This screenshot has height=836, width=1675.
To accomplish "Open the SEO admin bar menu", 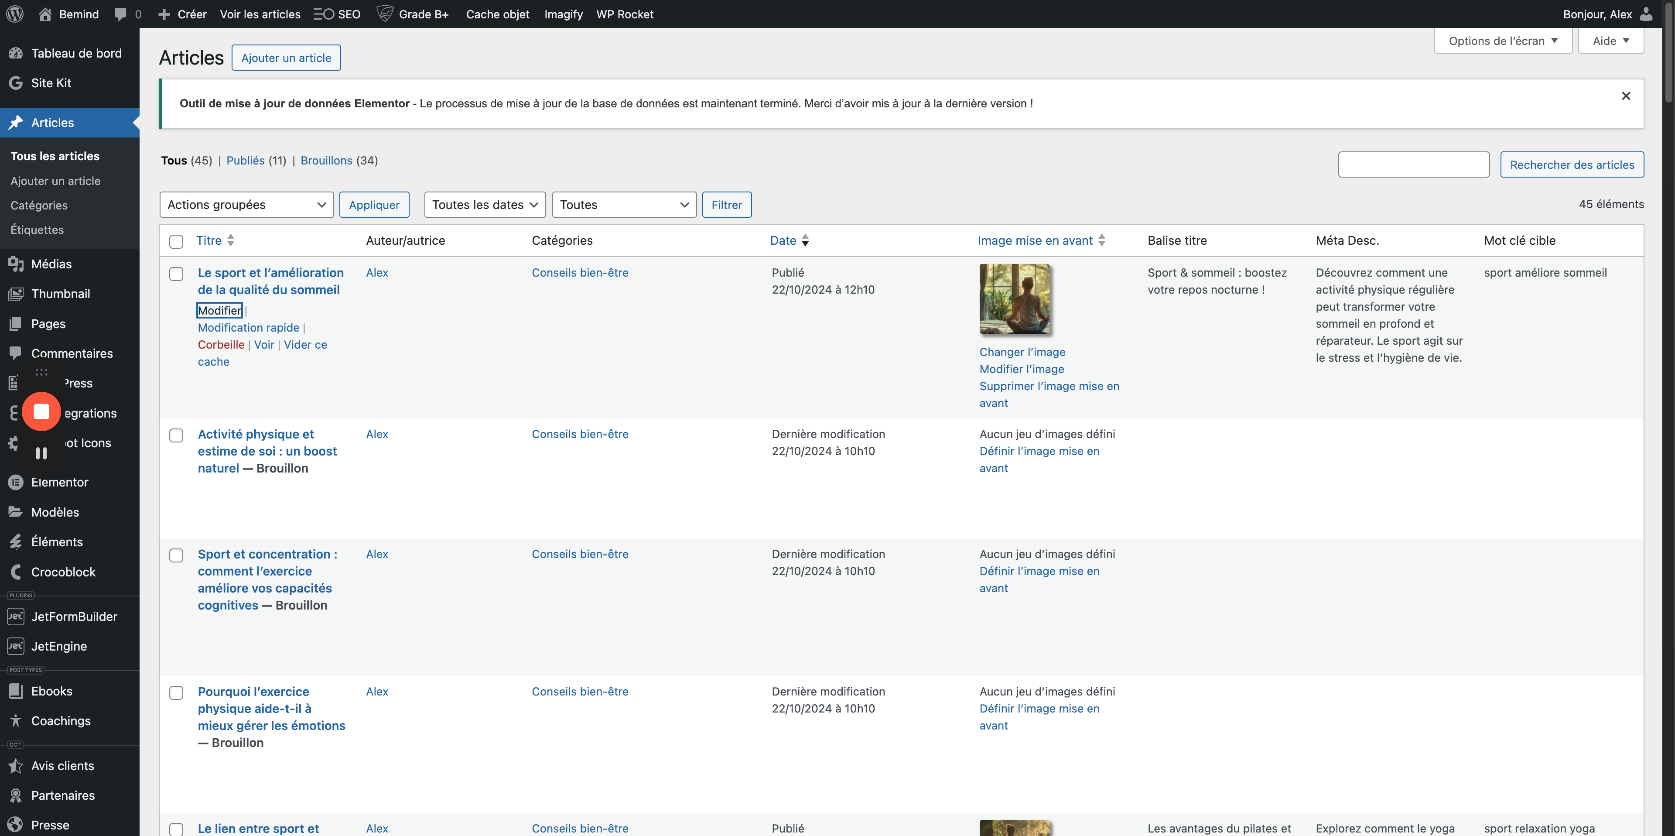I will (x=337, y=14).
